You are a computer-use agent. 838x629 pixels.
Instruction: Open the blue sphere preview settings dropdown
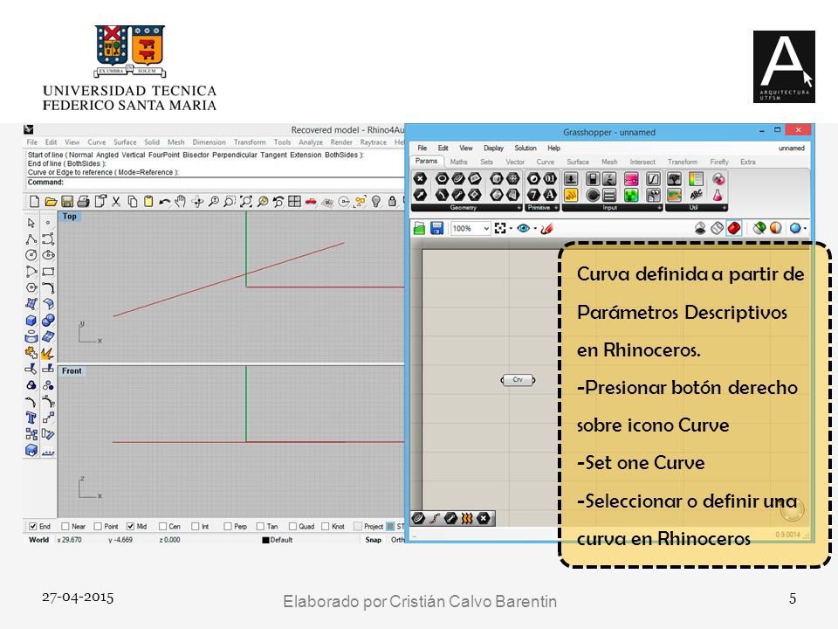805,228
